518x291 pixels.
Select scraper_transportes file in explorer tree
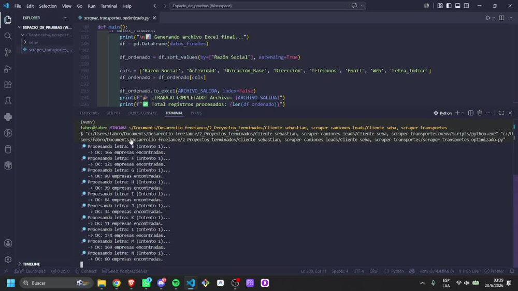48,50
